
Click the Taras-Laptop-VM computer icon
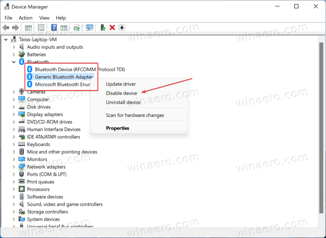(x=14, y=39)
